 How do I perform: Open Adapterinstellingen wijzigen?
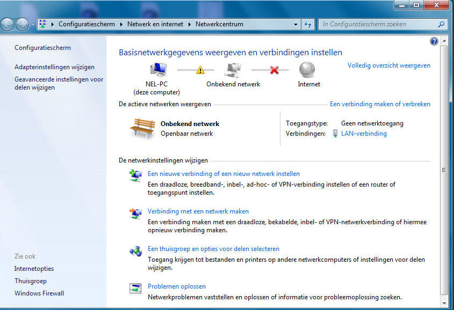tap(54, 67)
